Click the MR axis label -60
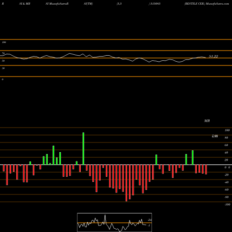232x232 pixels. point(226,190)
